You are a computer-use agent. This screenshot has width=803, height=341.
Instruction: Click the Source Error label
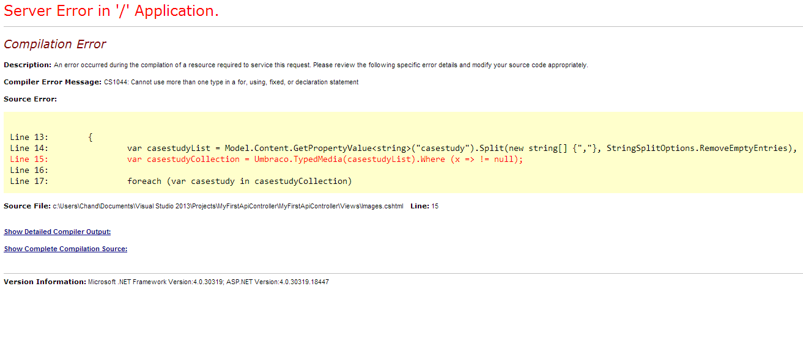click(31, 99)
